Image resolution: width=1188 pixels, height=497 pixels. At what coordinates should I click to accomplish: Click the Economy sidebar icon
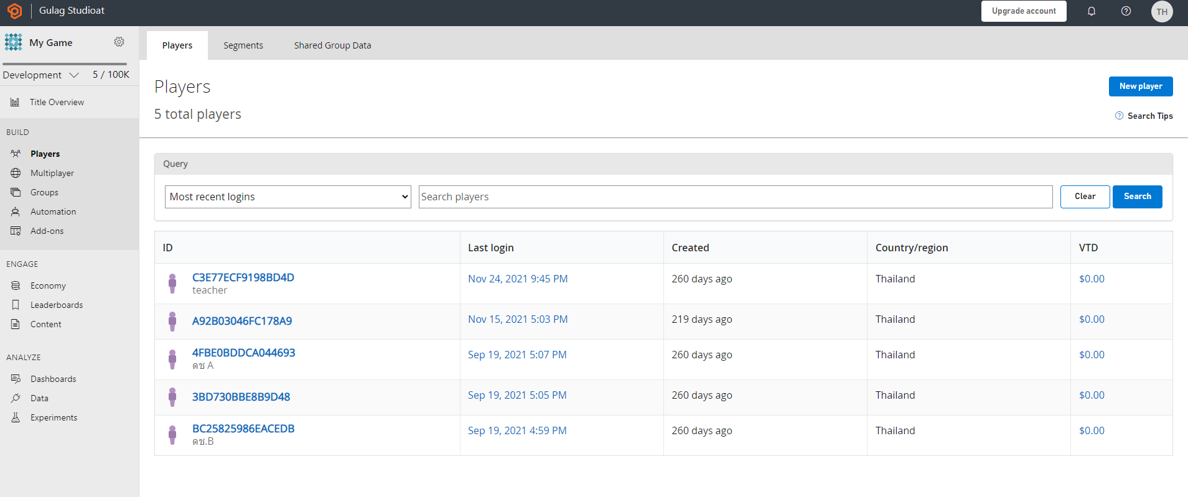pyautogui.click(x=16, y=286)
